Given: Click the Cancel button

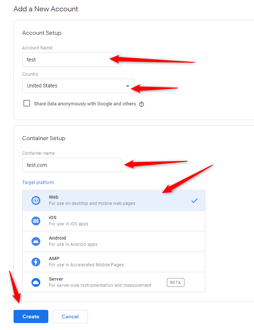Looking at the screenshot, I should coord(70,316).
